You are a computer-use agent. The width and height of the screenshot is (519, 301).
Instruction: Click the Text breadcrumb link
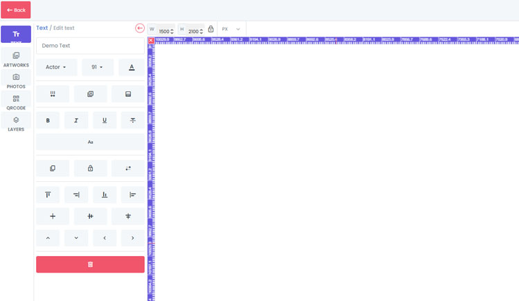tap(42, 28)
